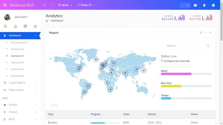This screenshot has width=223, height=125.
Task: Open Dashboard 6 submenu item
Action: 17,76
